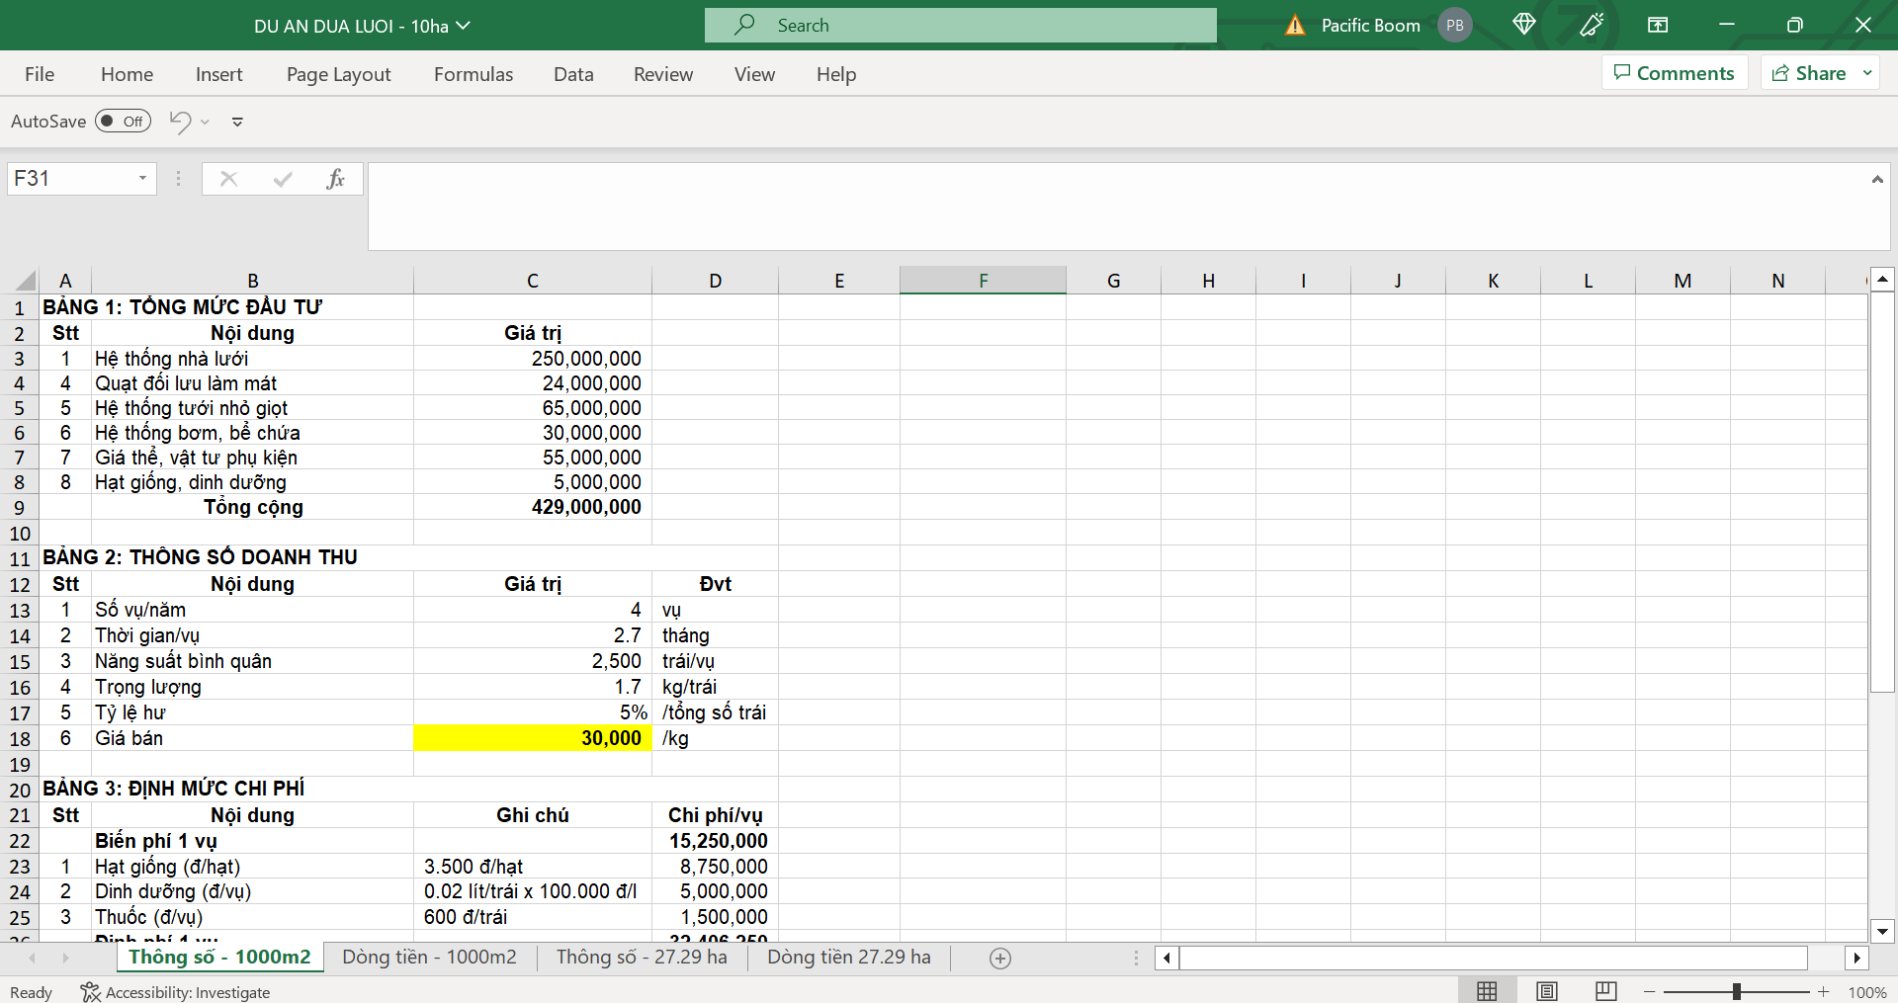Open Ribbon Display Options icon
Screen dimensions: 1898x1003
pyautogui.click(x=1658, y=25)
